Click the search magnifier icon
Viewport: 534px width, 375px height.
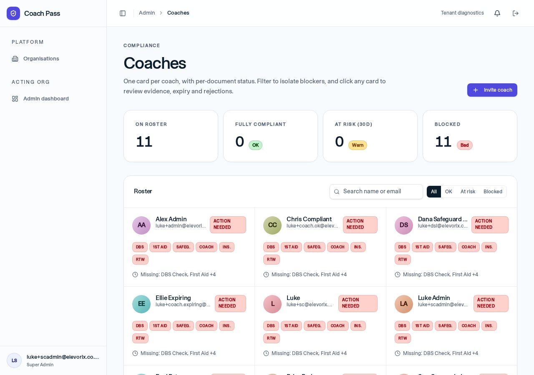click(x=337, y=192)
